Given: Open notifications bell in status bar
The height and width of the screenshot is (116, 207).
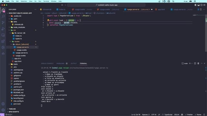Looking at the screenshot, I should coord(204,115).
